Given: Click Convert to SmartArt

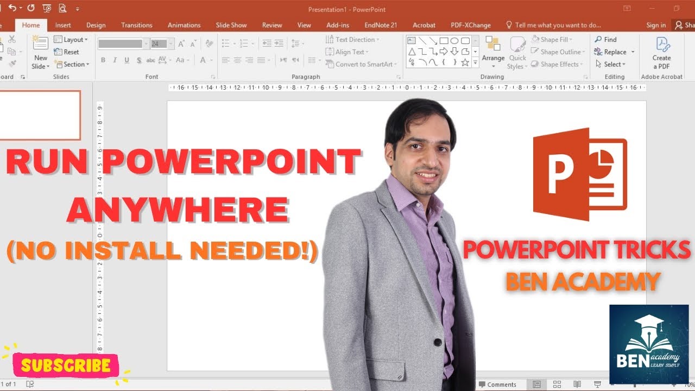Looking at the screenshot, I should 362,64.
